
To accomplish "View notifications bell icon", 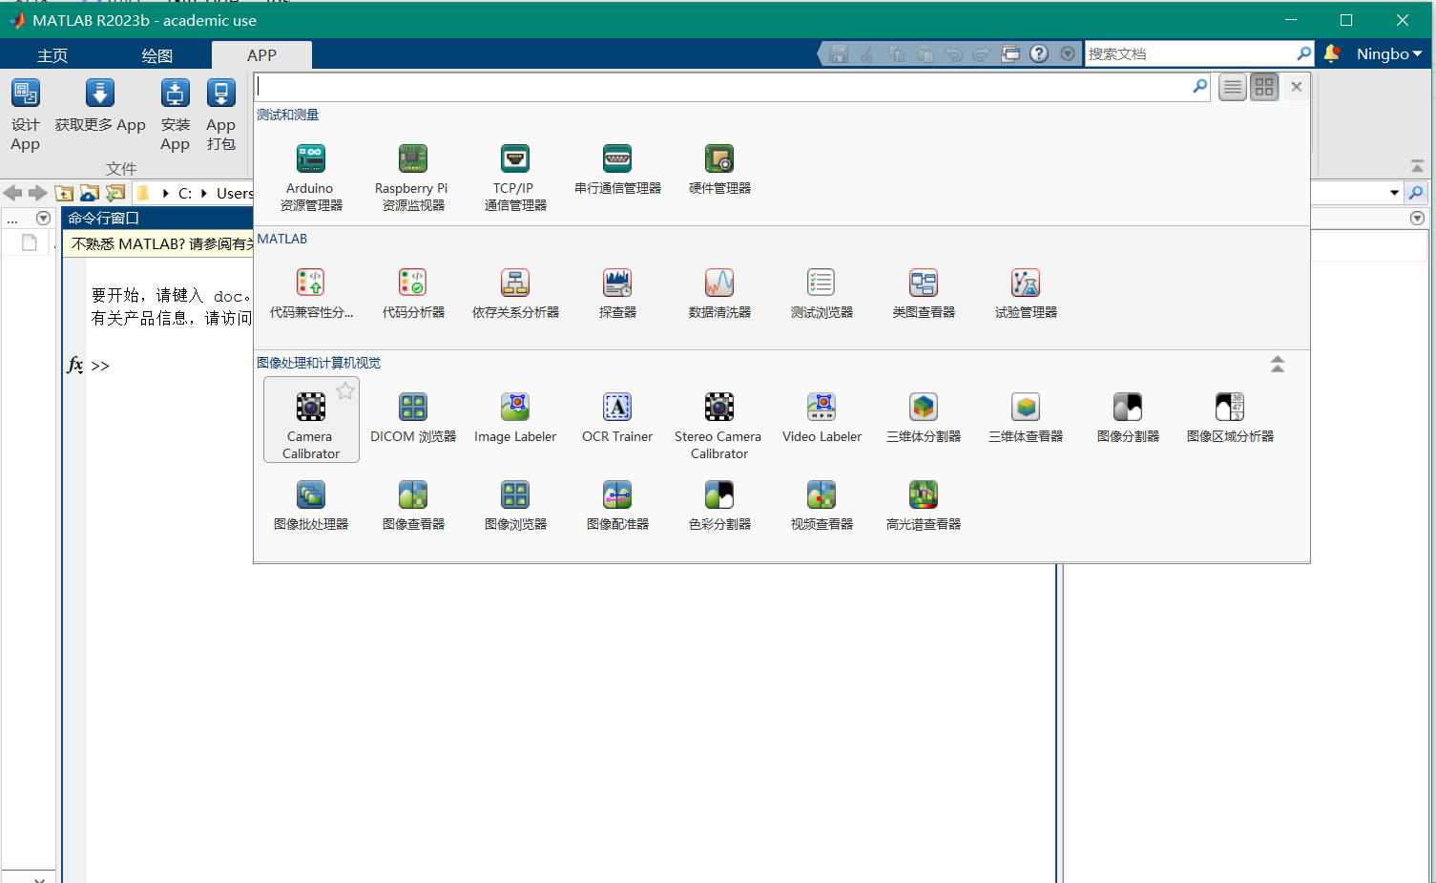I will click(x=1332, y=54).
